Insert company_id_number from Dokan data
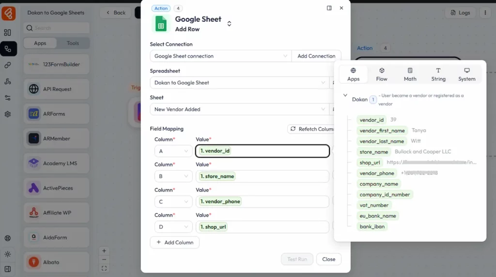The image size is (496, 277). 385,194
